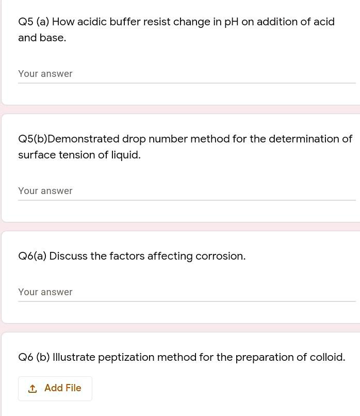Click the Q6(b) colloid preparation question text
Viewport: 360px width, 416px height.
point(182,357)
